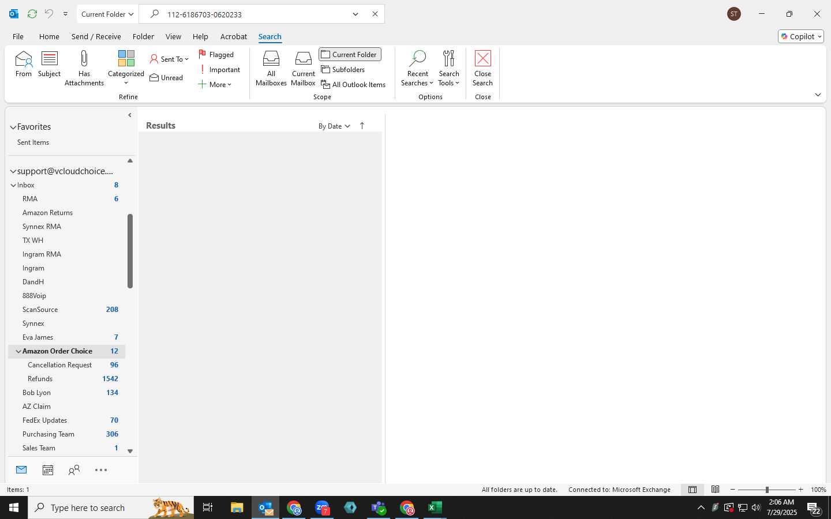831x519 pixels.
Task: Click the folder pane scrollbar thumb
Action: pos(130,251)
